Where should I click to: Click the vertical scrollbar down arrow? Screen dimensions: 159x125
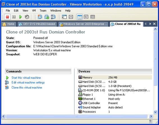tap(155, 112)
